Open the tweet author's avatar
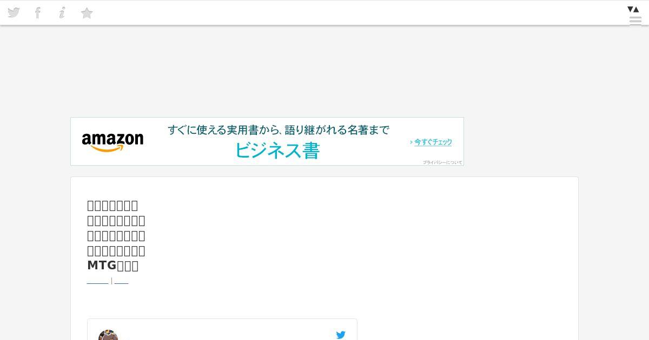The width and height of the screenshot is (649, 340). 108,335
